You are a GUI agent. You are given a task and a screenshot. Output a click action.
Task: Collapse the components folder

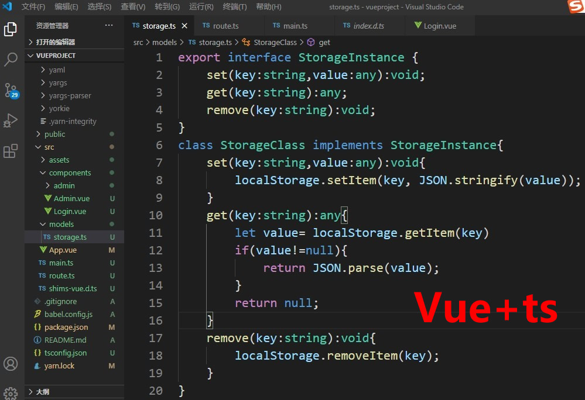click(x=74, y=173)
